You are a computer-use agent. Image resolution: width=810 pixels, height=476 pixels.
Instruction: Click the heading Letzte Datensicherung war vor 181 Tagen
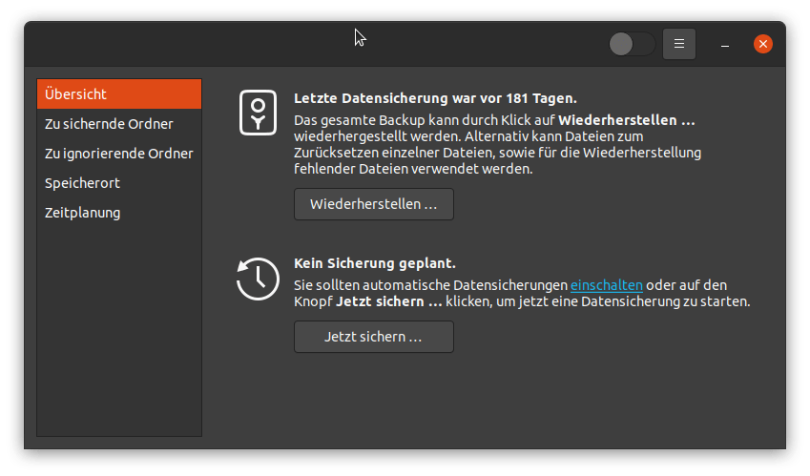[435, 98]
